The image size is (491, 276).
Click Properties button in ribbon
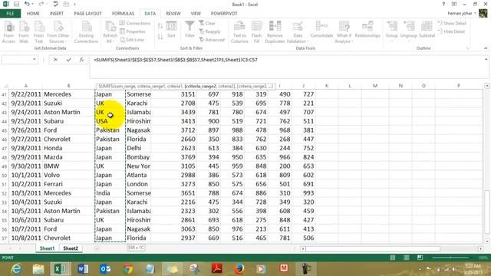tap(133, 31)
